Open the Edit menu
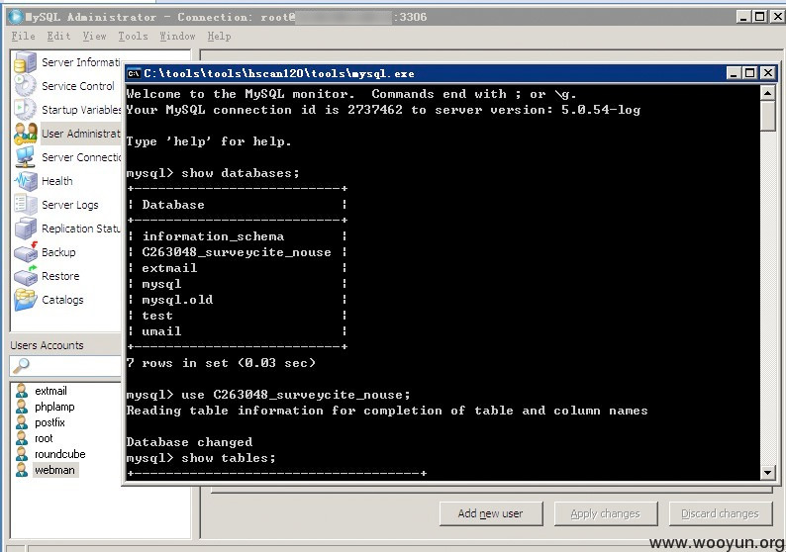The height and width of the screenshot is (552, 786). [x=58, y=36]
